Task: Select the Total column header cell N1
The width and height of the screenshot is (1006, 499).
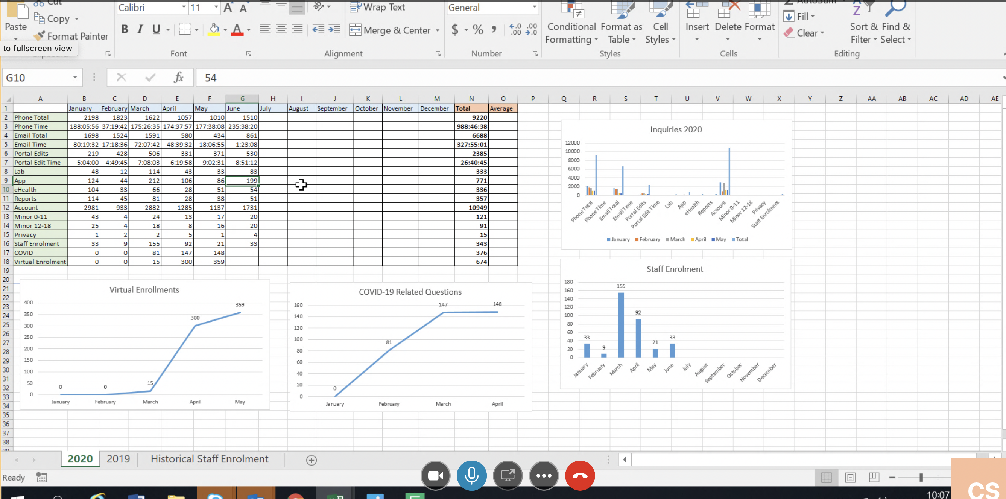Action: (x=471, y=108)
